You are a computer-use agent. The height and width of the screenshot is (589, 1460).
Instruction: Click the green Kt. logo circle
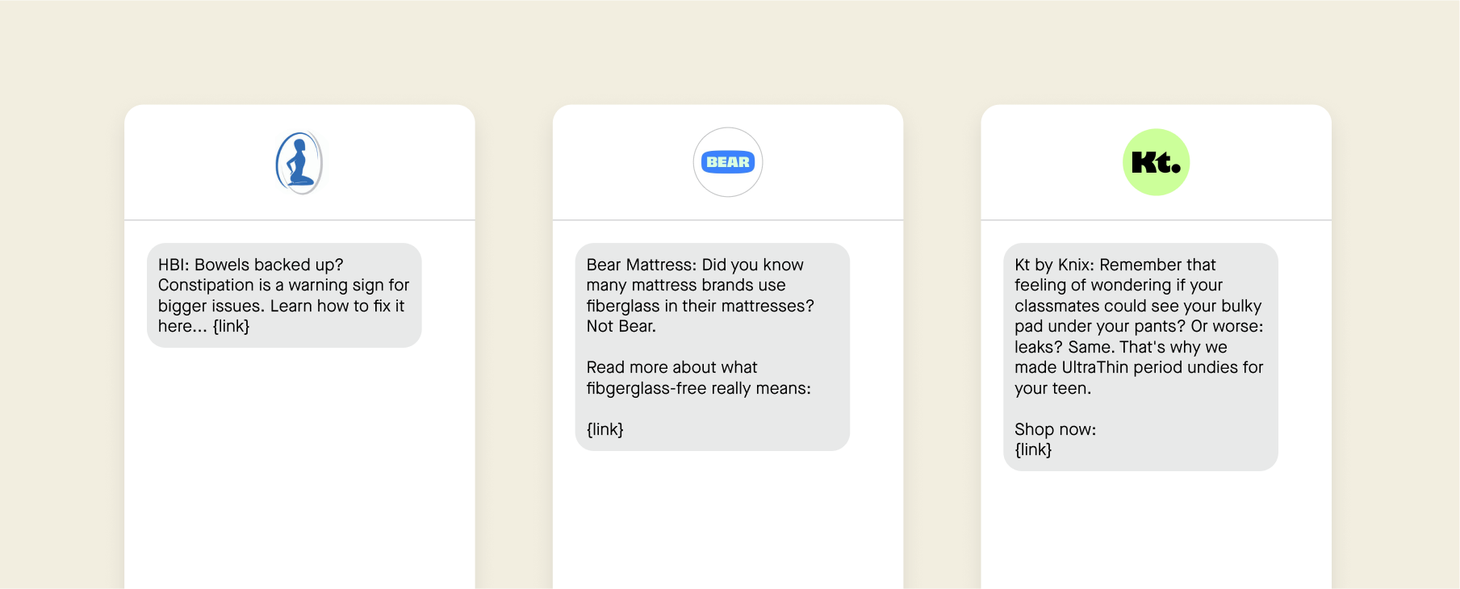(1156, 162)
